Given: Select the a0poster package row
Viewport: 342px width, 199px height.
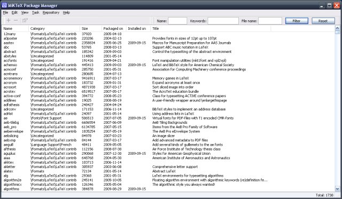Looking at the screenshot, I should (168, 38).
